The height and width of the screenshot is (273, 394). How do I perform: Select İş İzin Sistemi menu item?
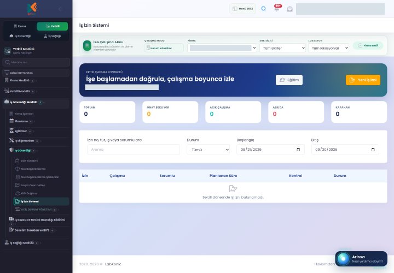[42, 201]
